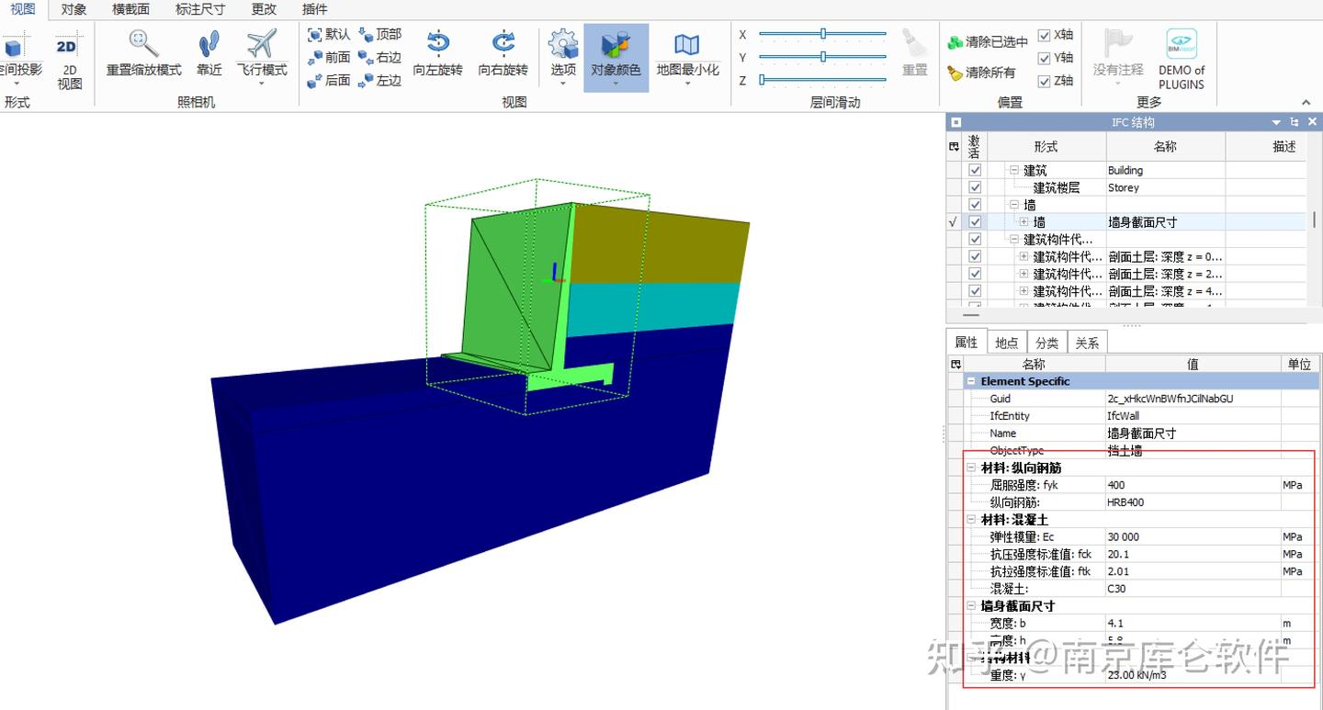The image size is (1323, 710).
Task: Switch to the 地点 properties tab
Action: (x=1007, y=343)
